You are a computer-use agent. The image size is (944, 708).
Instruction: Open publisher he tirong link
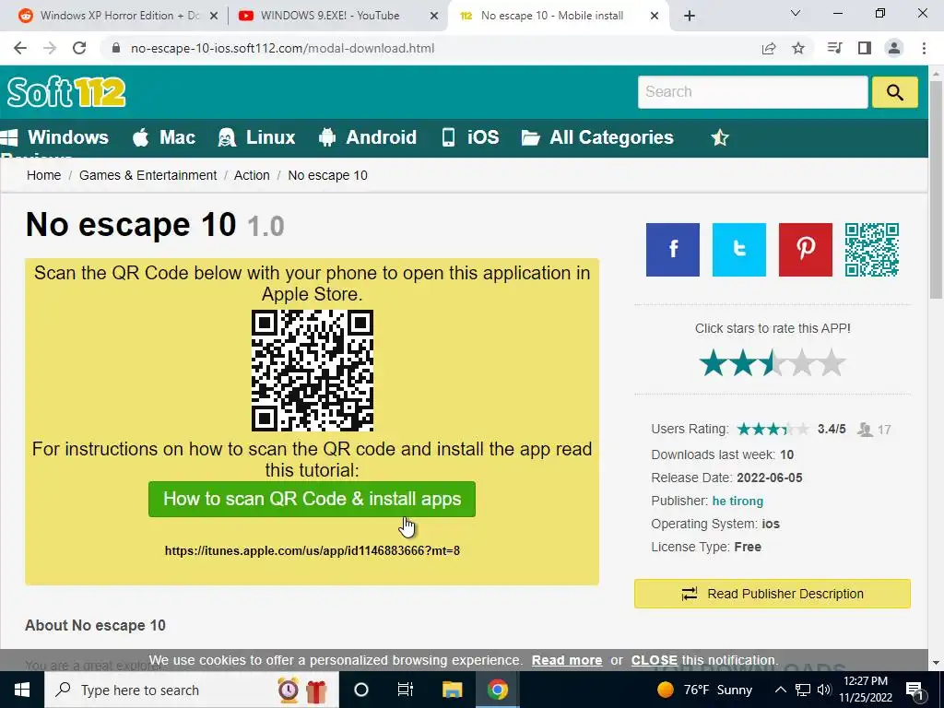point(737,501)
